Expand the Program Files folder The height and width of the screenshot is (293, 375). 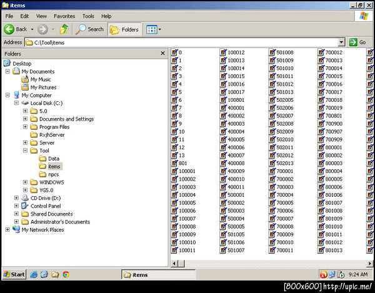coord(25,127)
